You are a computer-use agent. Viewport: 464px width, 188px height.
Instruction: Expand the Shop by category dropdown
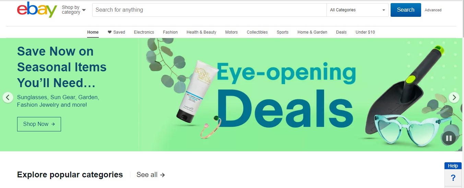pos(74,10)
